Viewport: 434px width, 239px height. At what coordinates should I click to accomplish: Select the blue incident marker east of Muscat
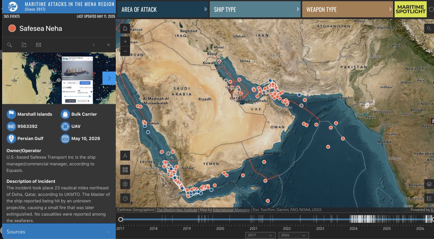299,95
